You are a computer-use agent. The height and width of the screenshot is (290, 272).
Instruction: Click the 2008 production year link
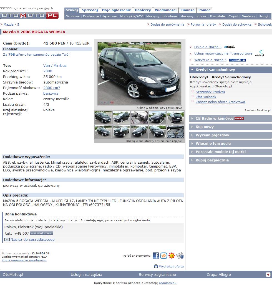[x=48, y=71]
